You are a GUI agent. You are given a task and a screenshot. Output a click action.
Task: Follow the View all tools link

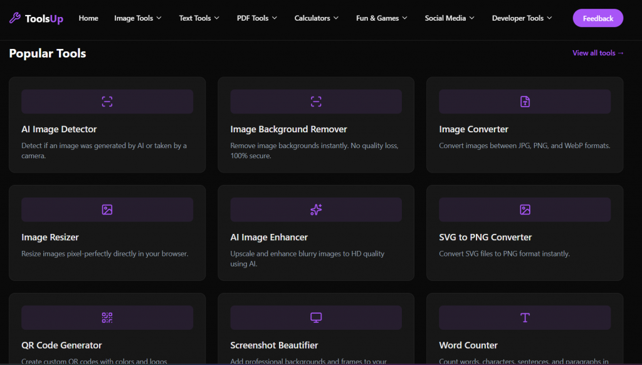point(598,53)
